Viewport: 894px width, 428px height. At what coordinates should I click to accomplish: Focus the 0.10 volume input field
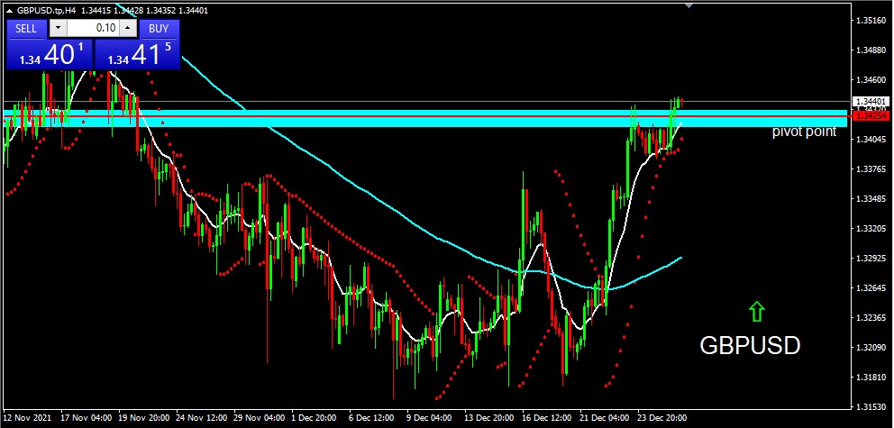tap(94, 29)
